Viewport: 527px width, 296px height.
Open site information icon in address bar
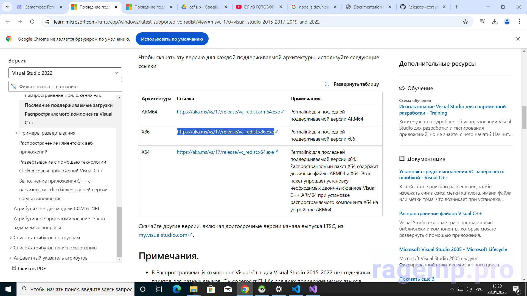[47, 22]
